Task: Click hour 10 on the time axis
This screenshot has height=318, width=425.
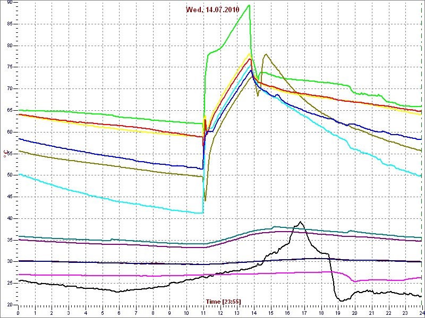Action: pos(186,313)
